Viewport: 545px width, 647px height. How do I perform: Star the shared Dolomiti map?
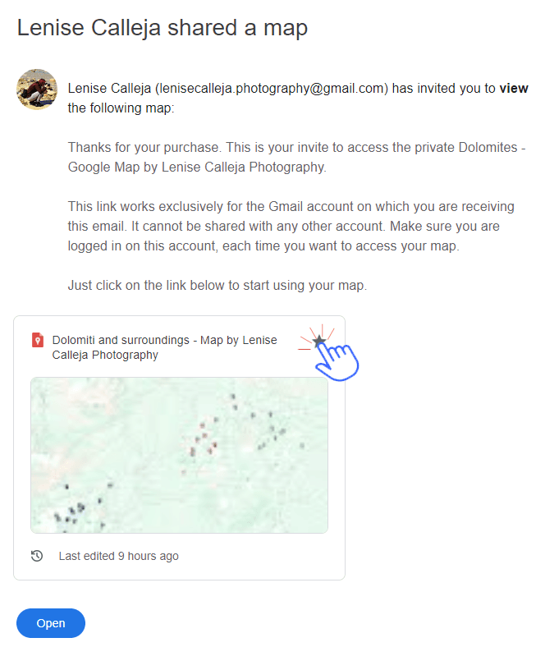click(319, 341)
